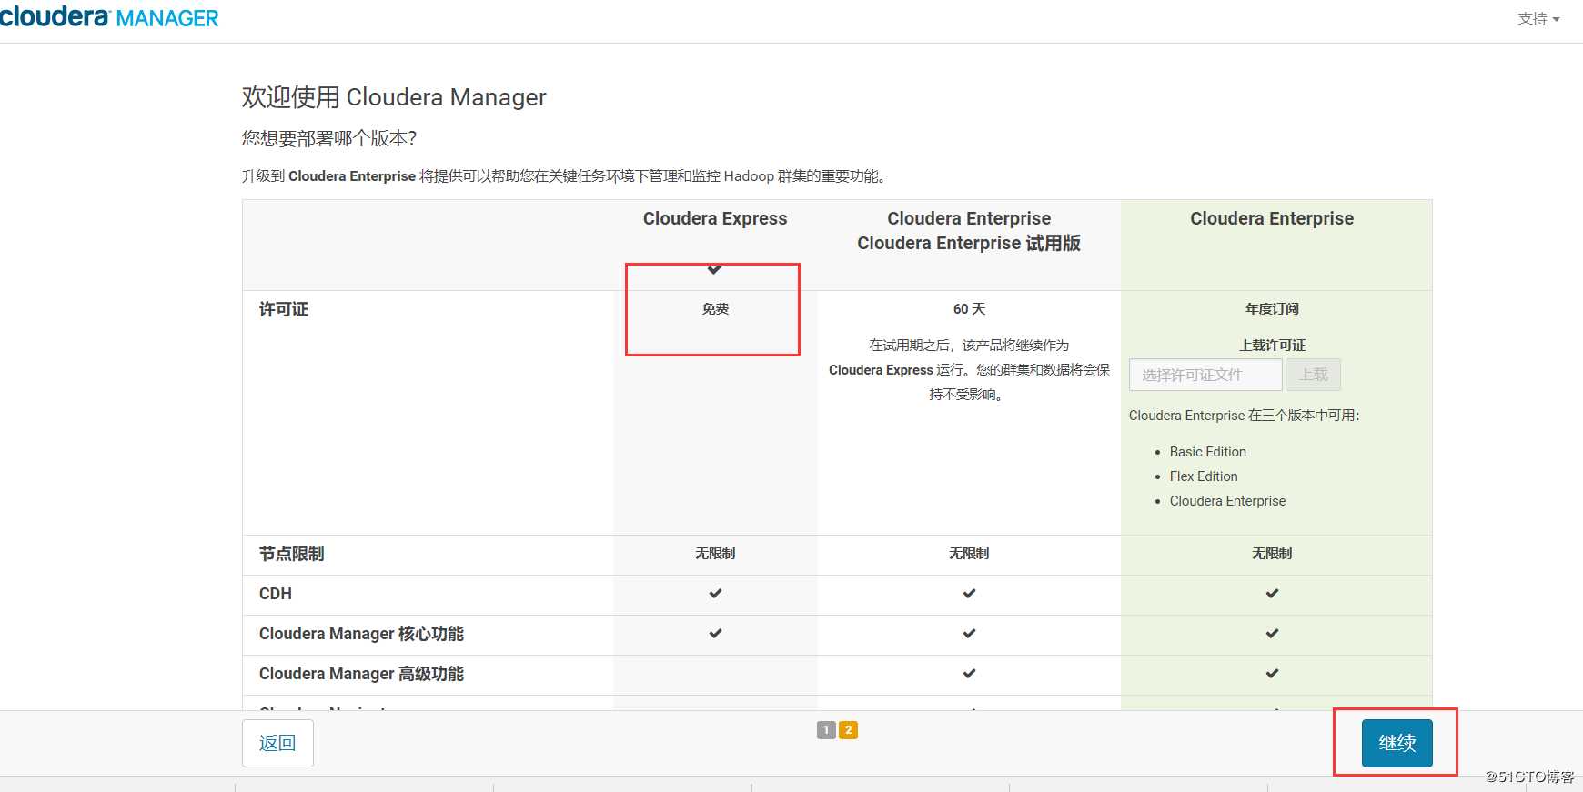Click the 60 天 trial duration text
This screenshot has height=792, width=1583.
click(969, 309)
